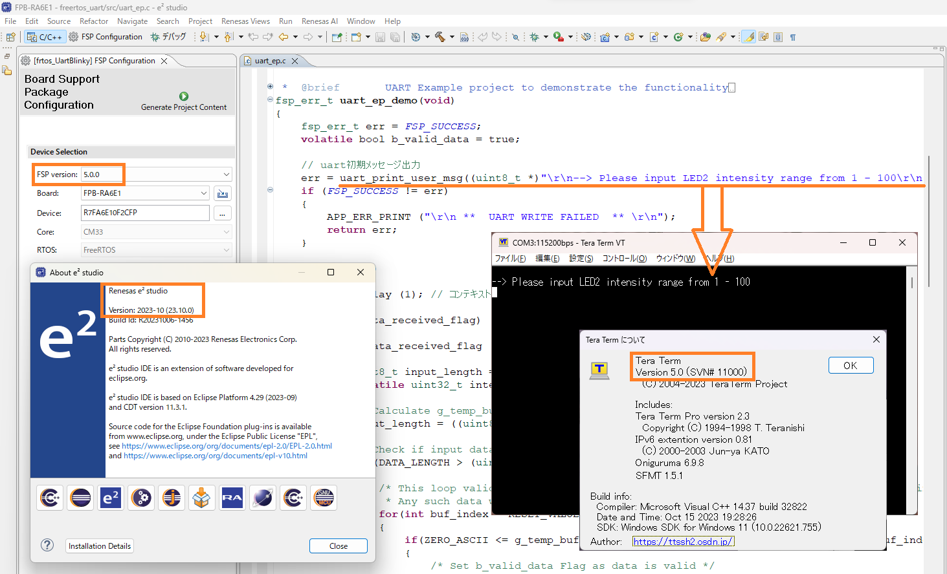The image size is (947, 574).
Task: Open the help question mark in About dialog
Action: (x=47, y=545)
